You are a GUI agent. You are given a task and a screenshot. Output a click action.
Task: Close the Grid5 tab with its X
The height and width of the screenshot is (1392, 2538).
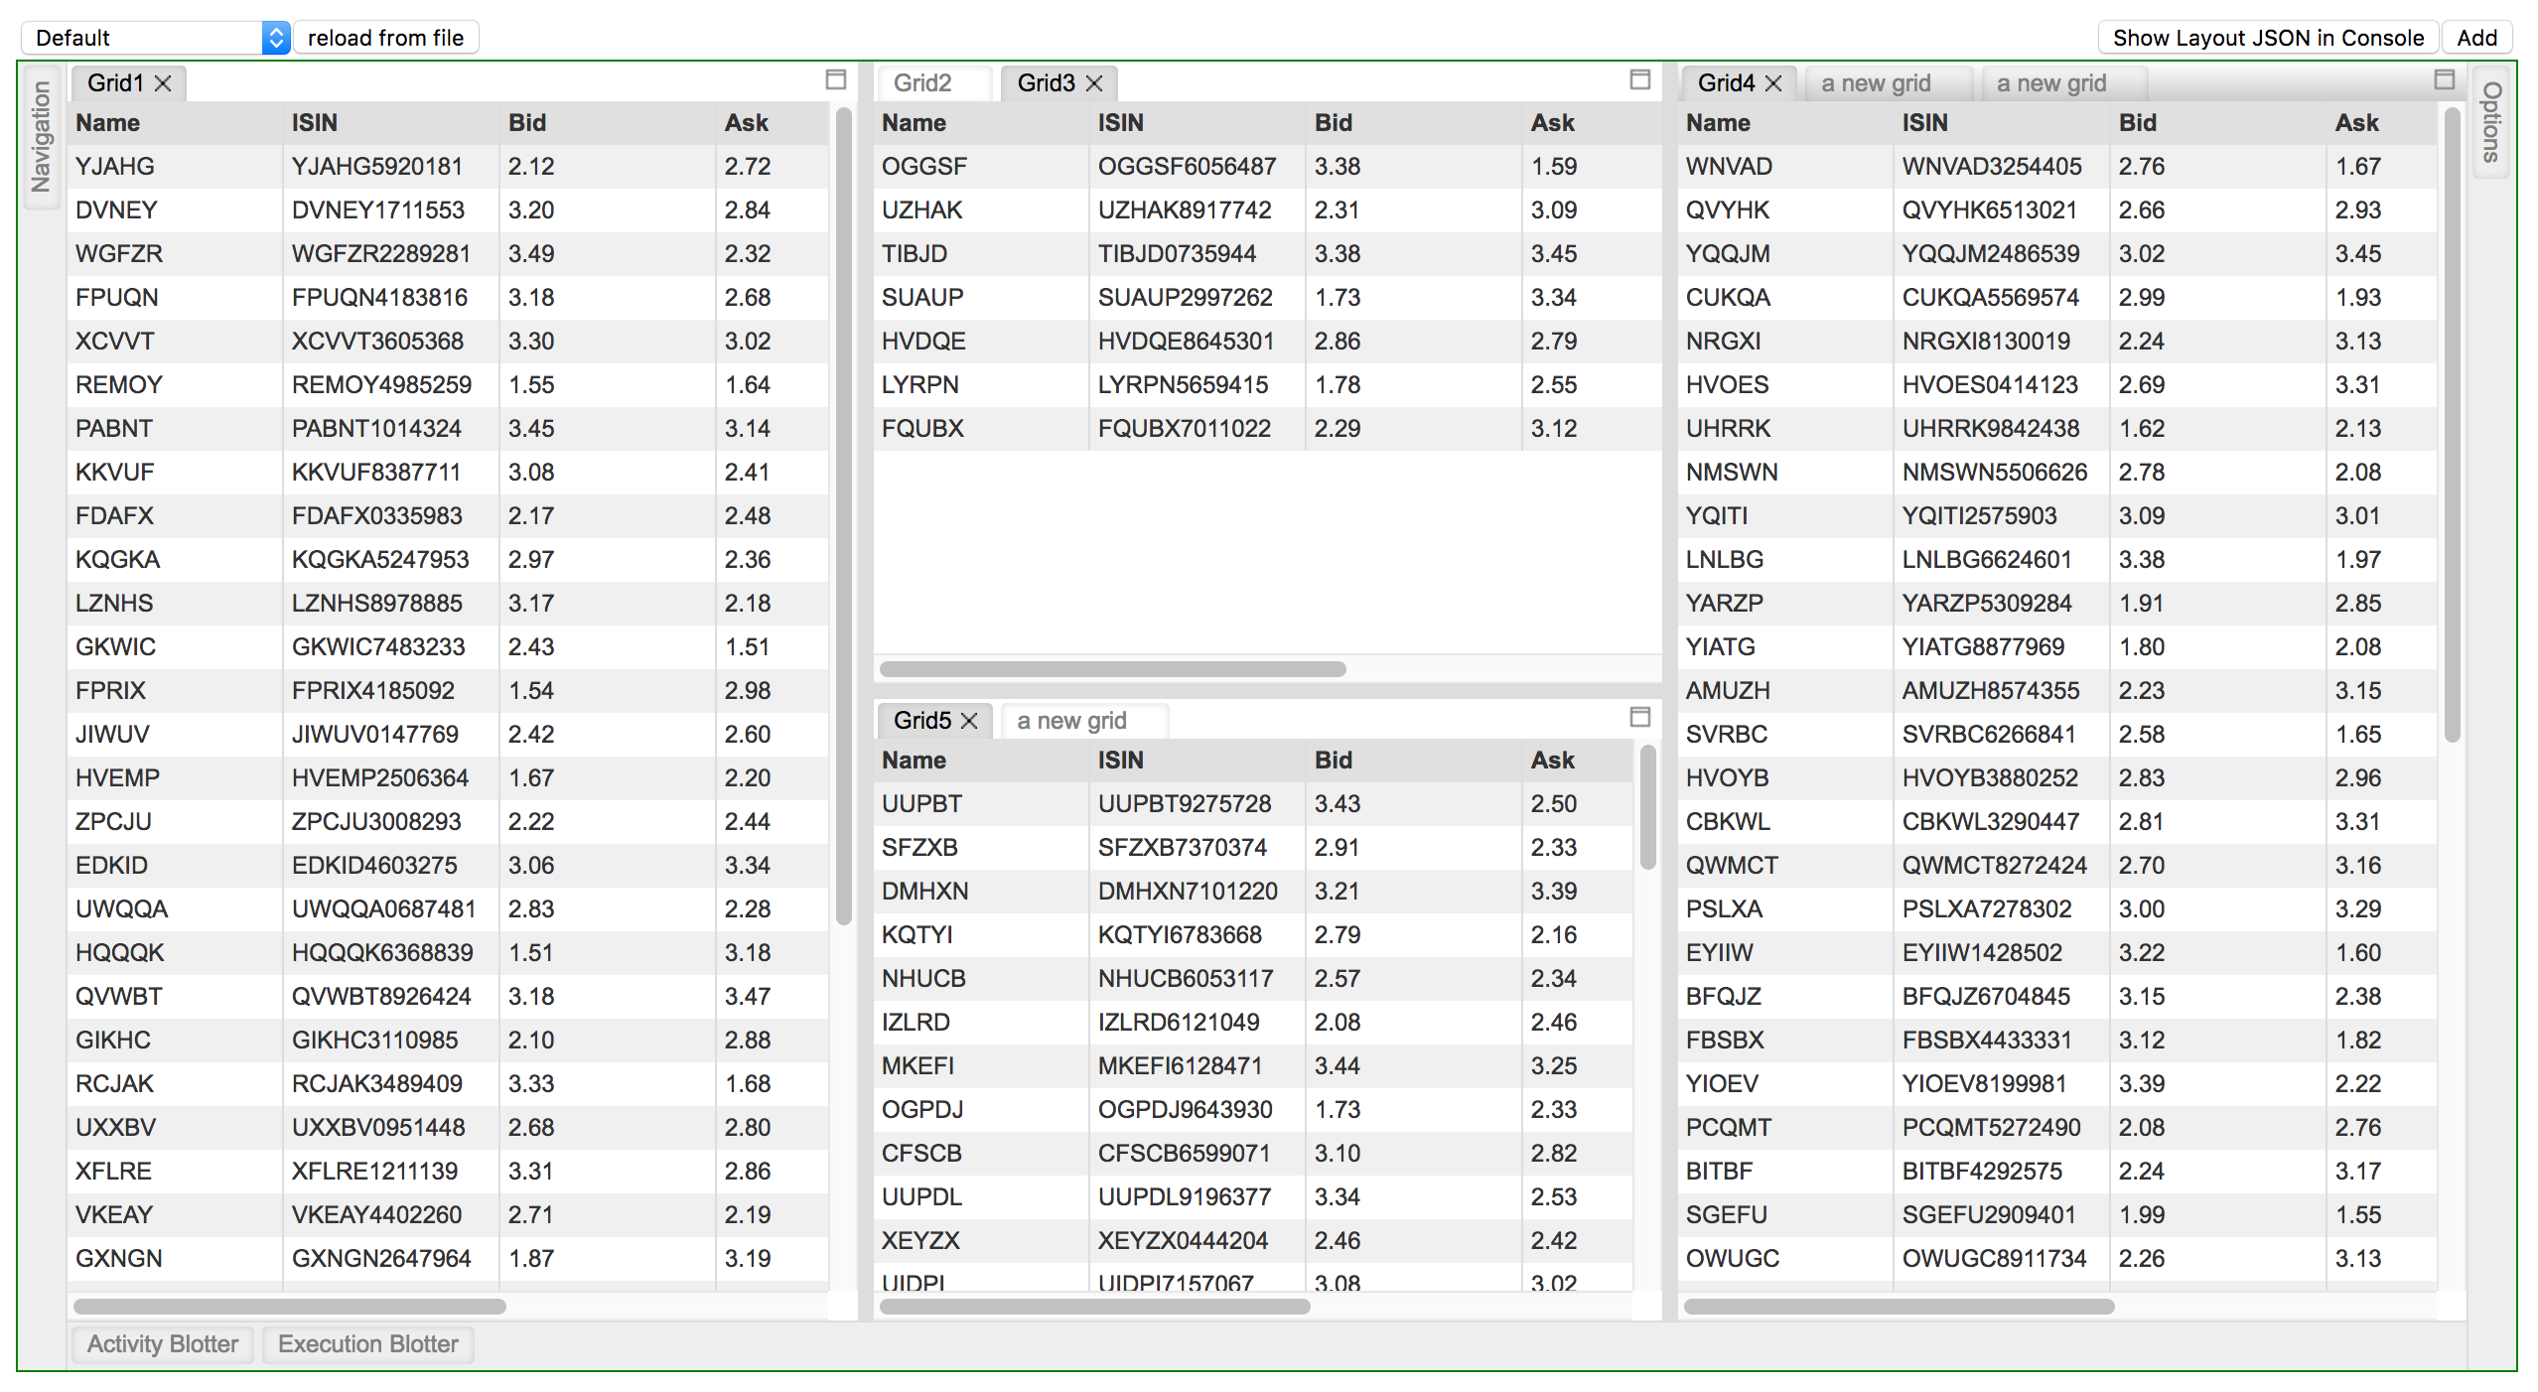[x=970, y=721]
